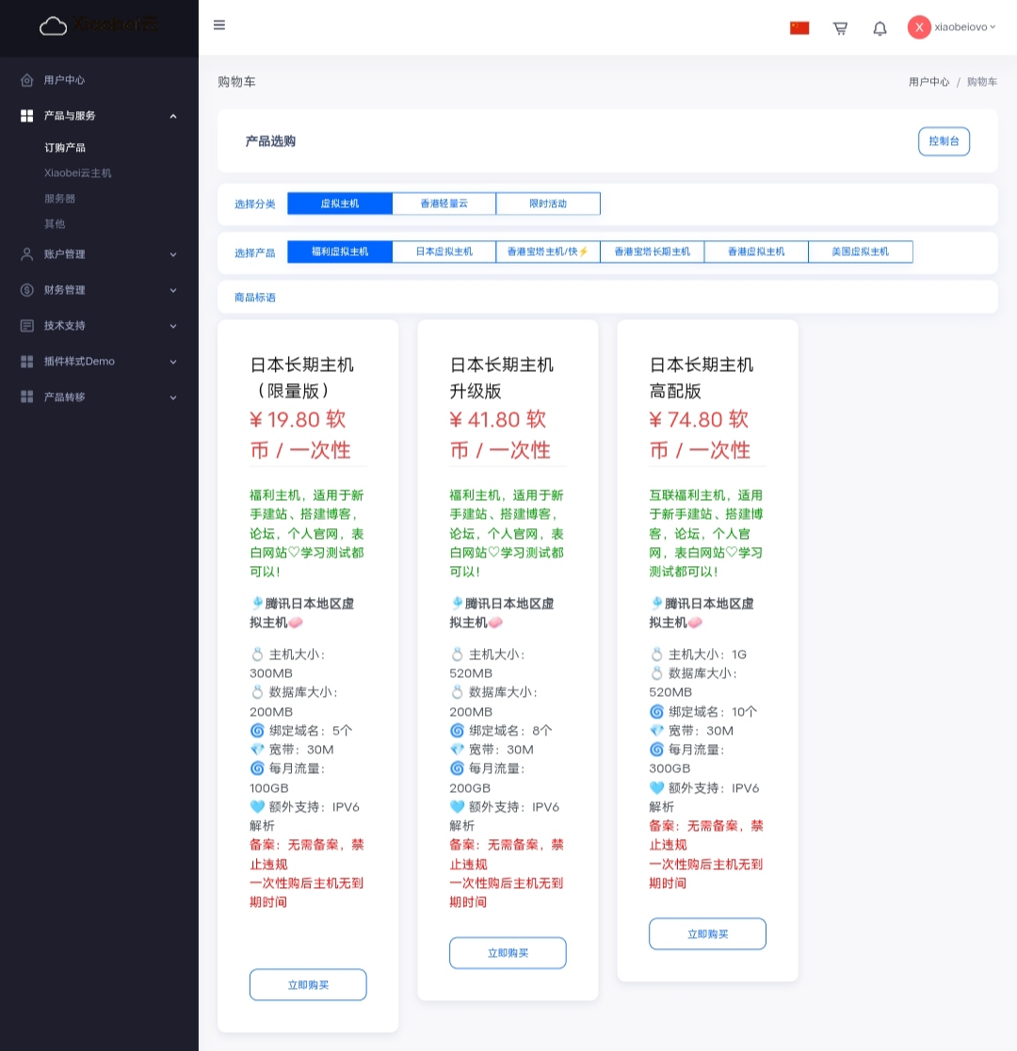Click the hamburger menu icon

219,25
